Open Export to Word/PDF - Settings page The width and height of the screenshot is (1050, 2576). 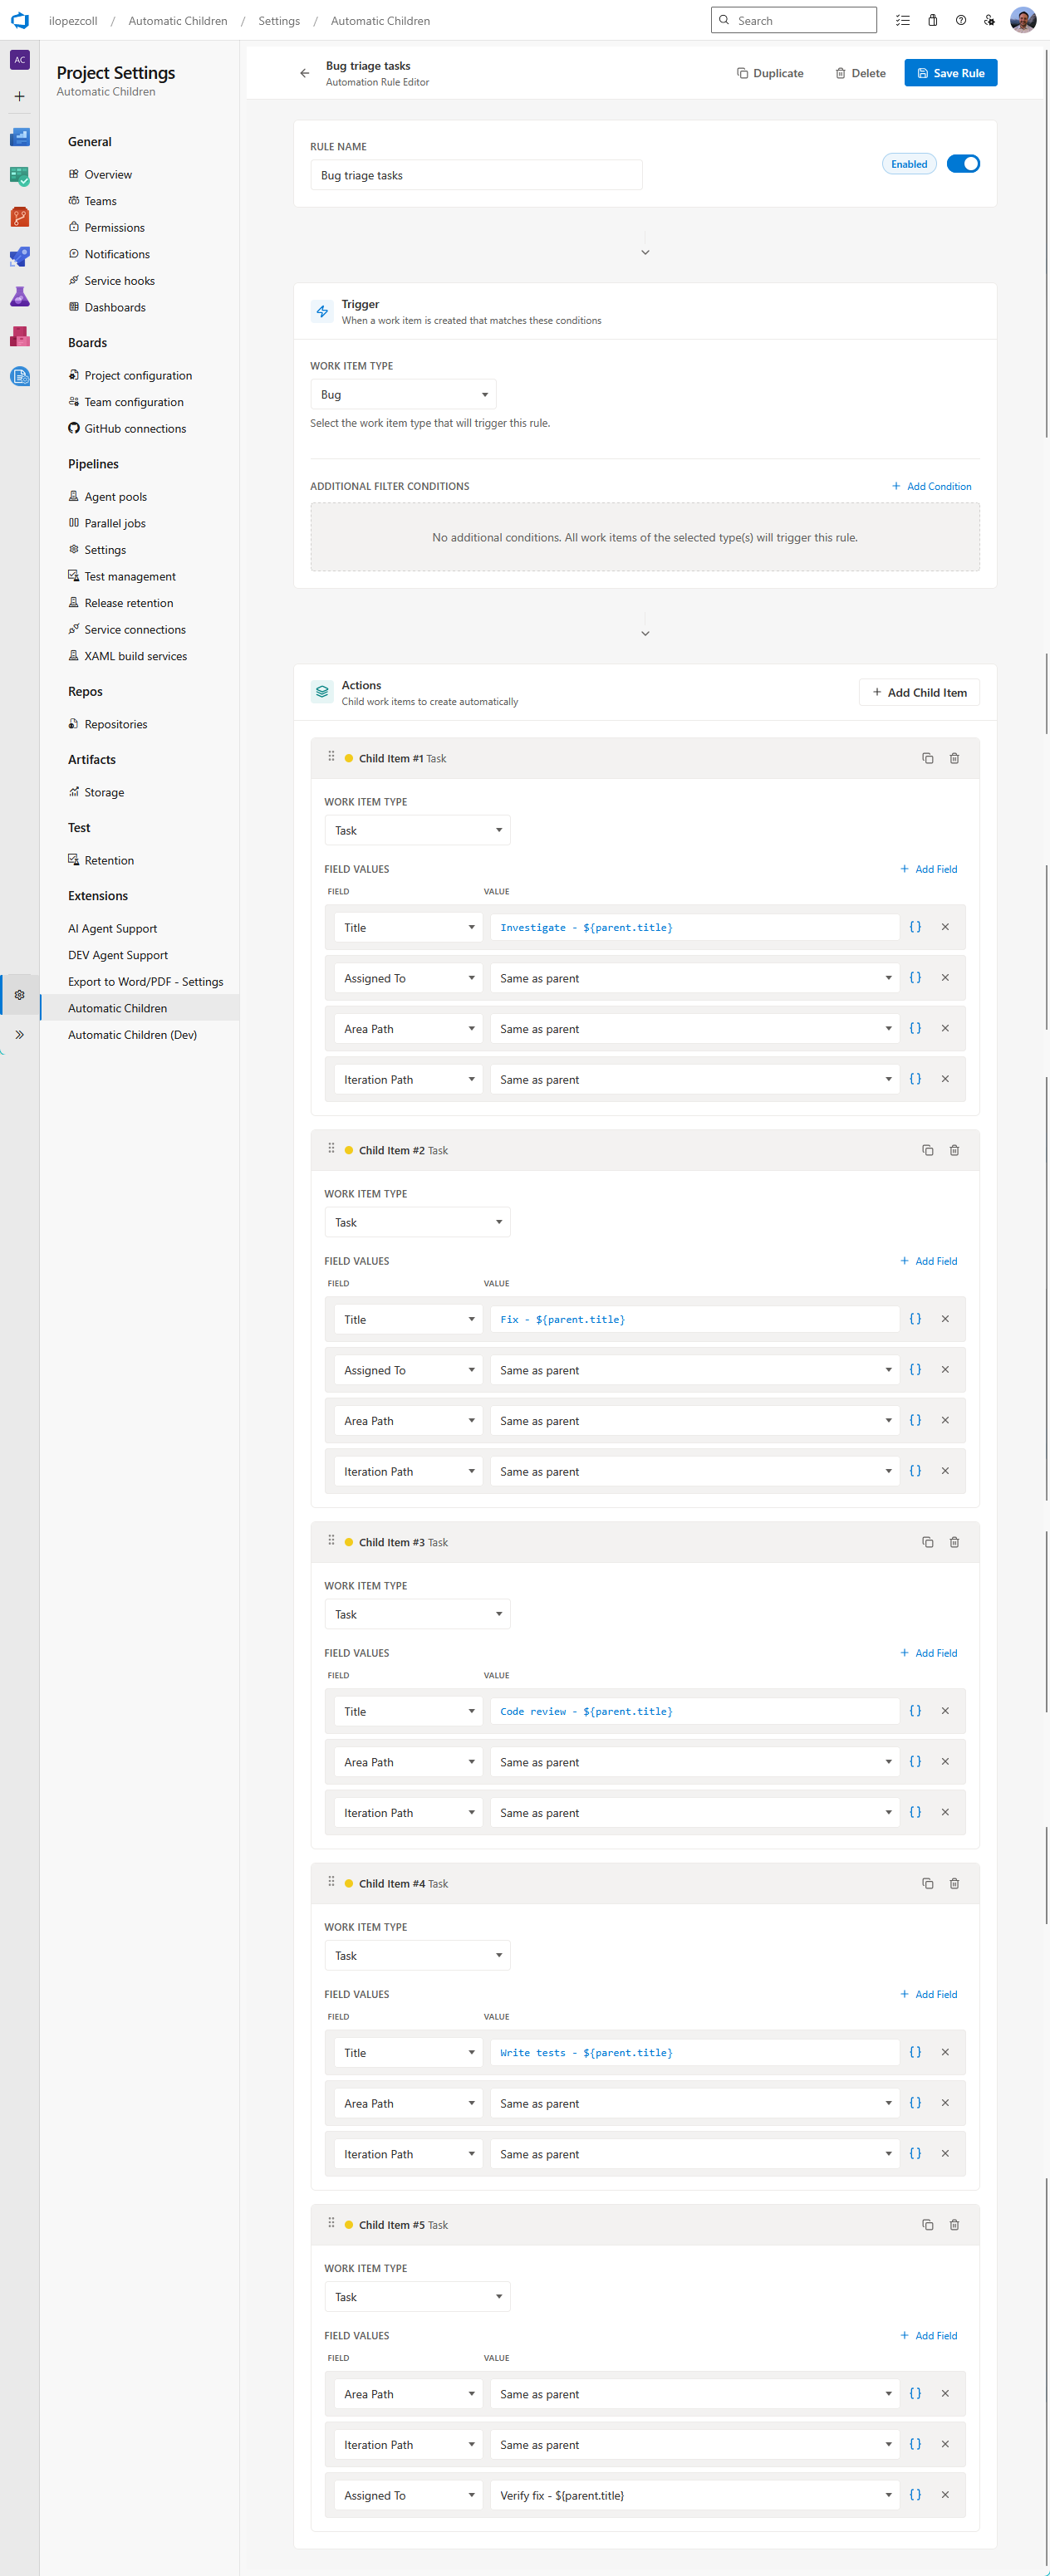(145, 982)
